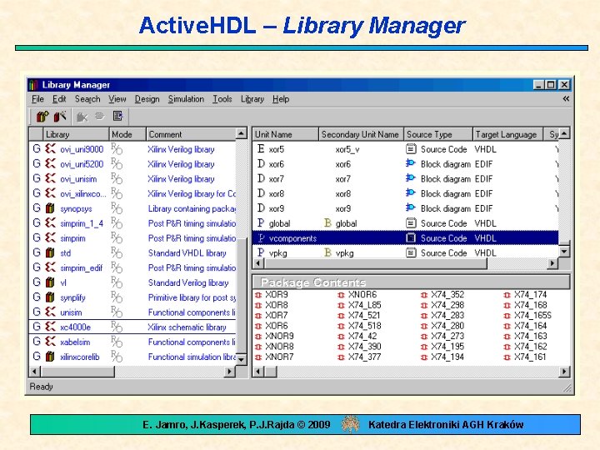Open the Help menu
This screenshot has height=450, width=600.
[x=281, y=99]
